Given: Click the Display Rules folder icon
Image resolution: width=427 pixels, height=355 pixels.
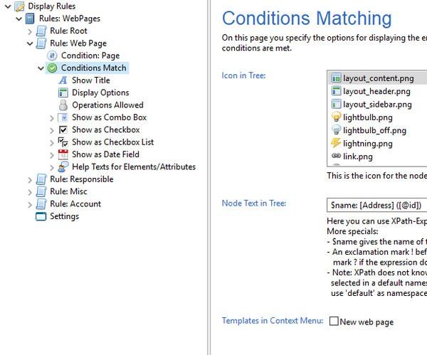Looking at the screenshot, I should (19, 6).
